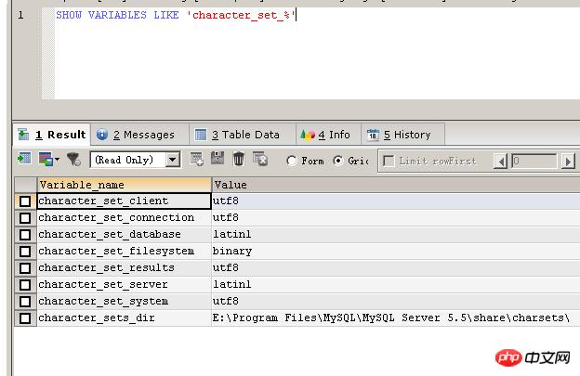Click the History calendar icon
This screenshot has height=376, width=580.
(x=373, y=135)
